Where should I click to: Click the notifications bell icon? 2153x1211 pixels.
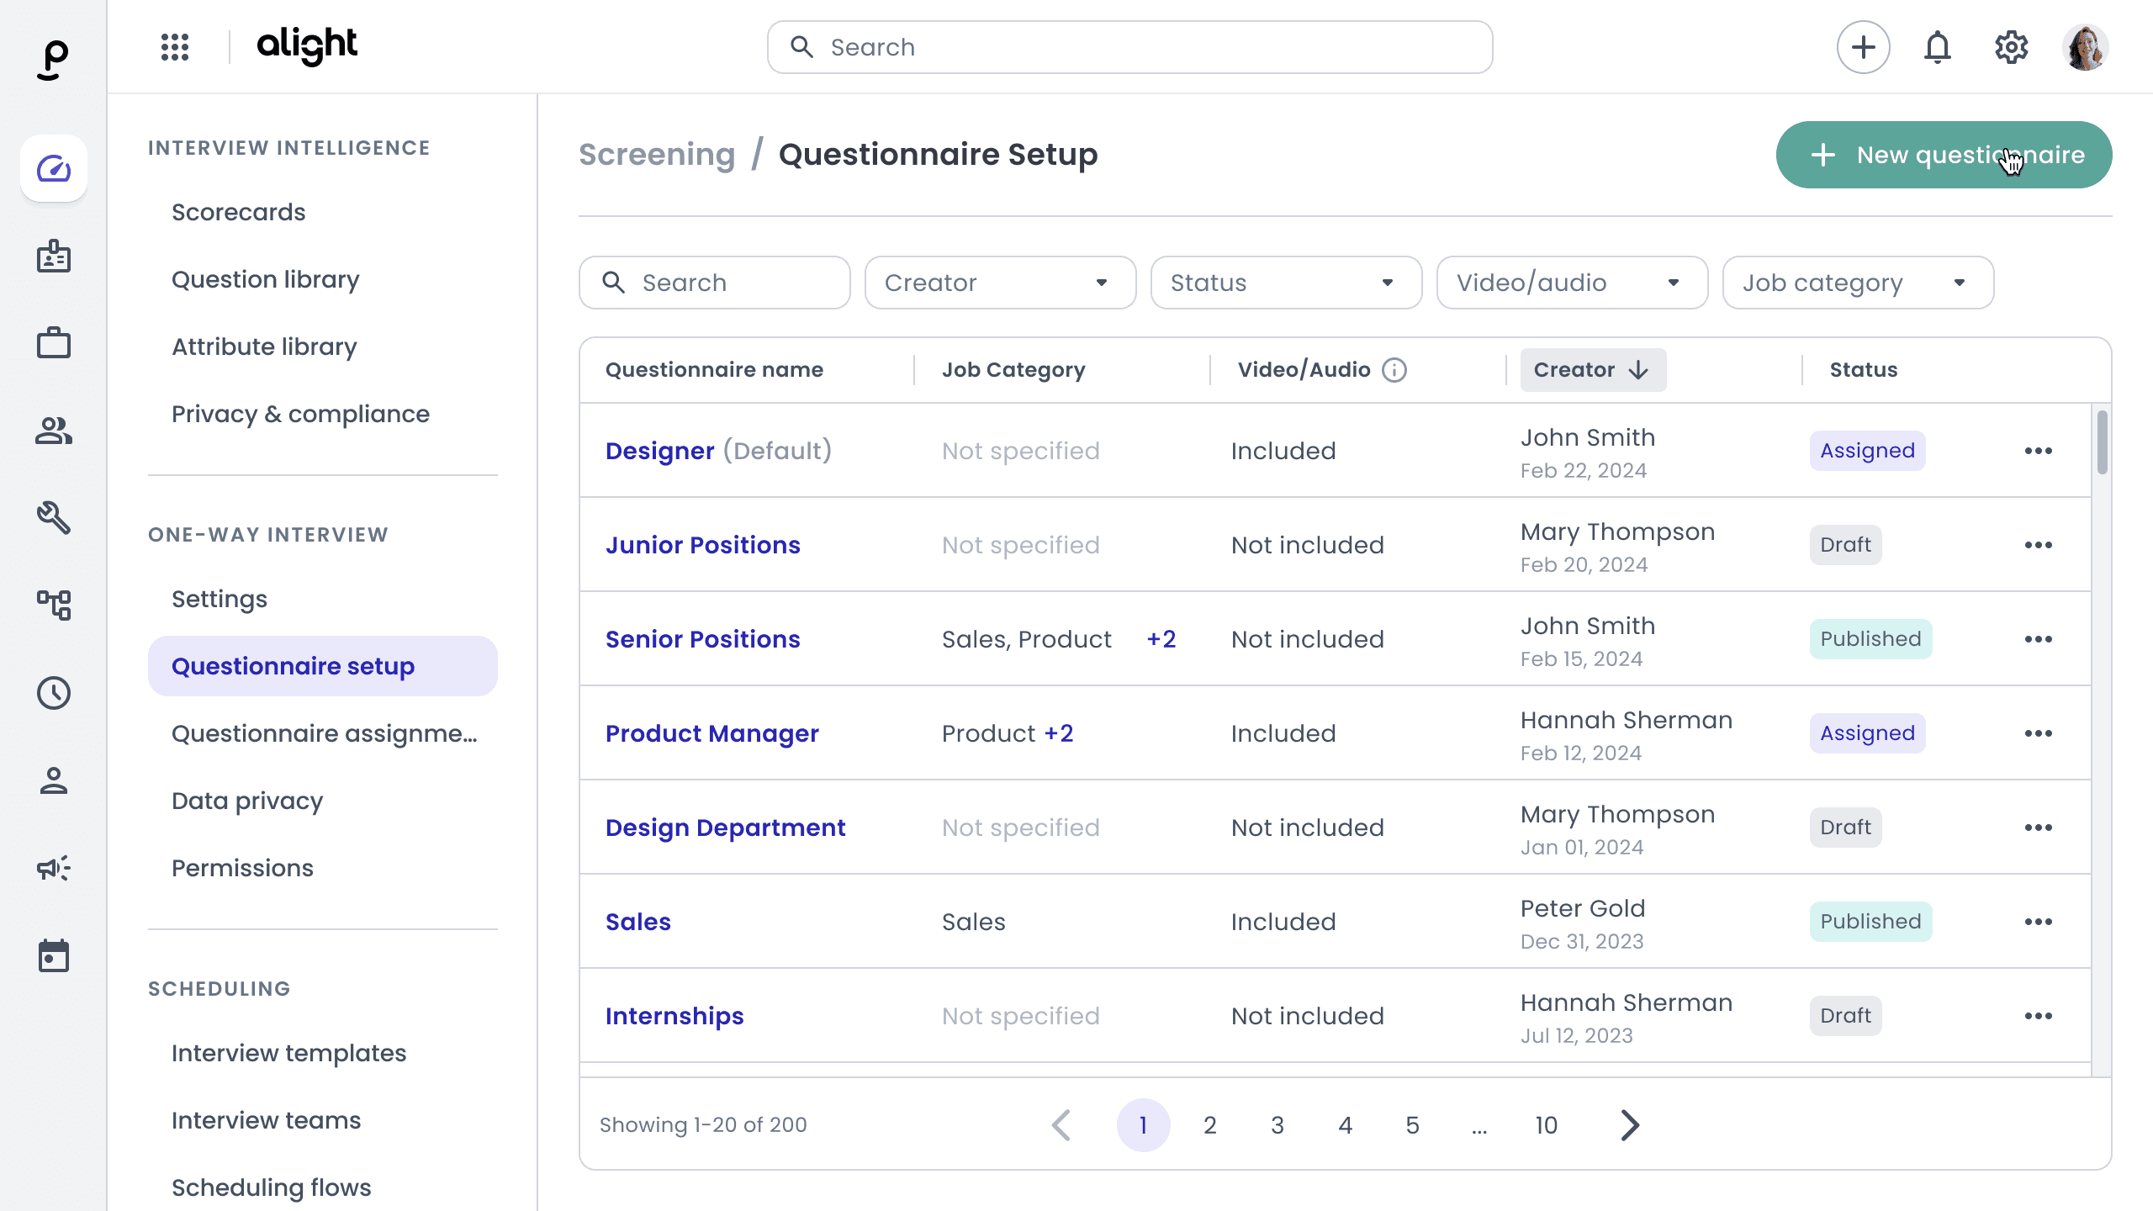pos(1937,47)
